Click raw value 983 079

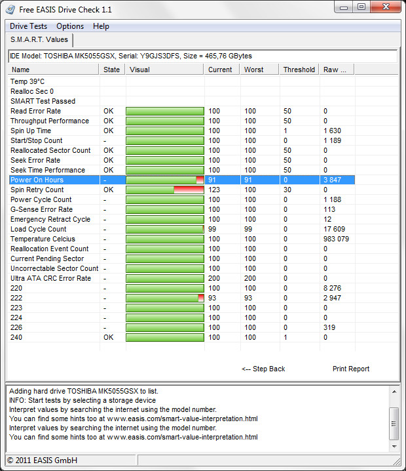click(x=336, y=239)
